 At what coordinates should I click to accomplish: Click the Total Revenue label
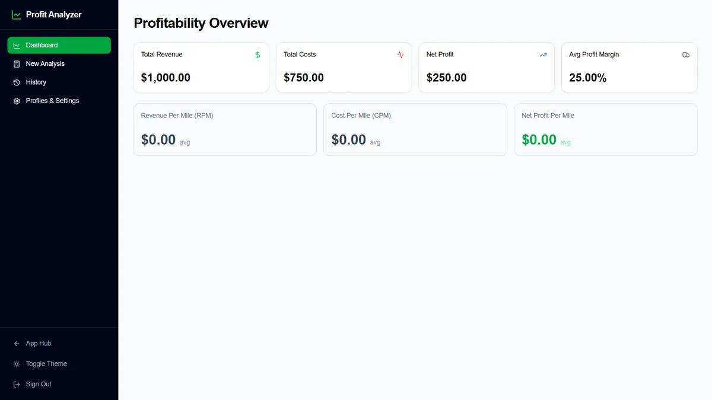pos(162,55)
